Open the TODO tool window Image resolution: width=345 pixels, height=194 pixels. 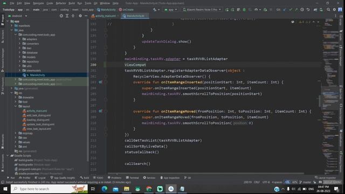coord(98,178)
